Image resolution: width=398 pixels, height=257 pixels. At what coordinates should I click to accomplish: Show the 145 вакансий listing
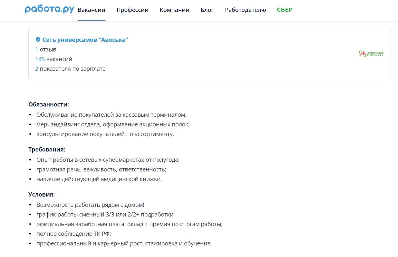54,59
